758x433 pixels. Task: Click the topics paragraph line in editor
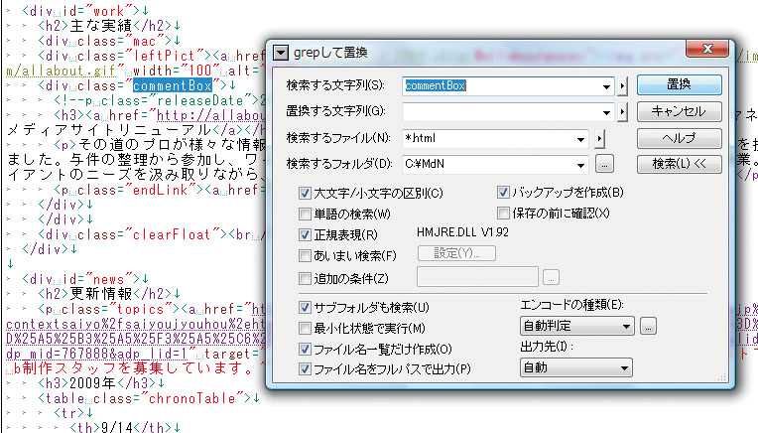[x=152, y=309]
